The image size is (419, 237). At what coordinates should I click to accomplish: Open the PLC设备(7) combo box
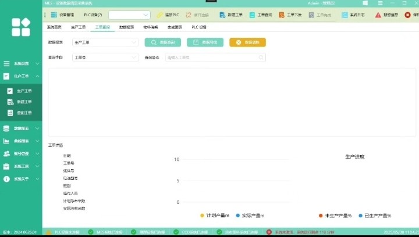coord(129,15)
